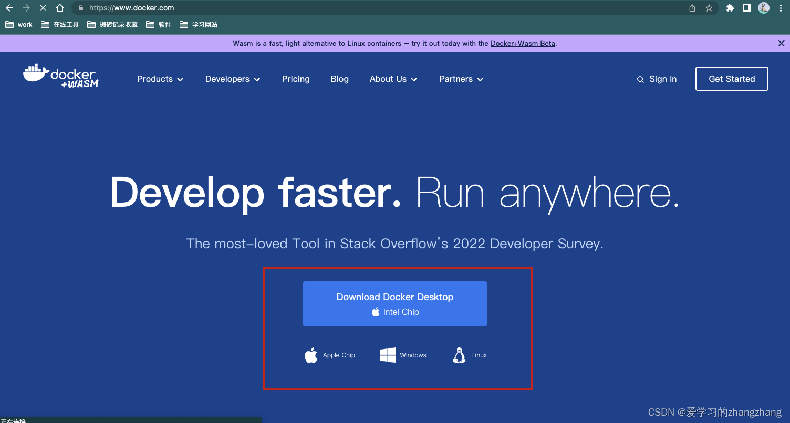
Task: Download Docker for Windows
Action: (403, 355)
